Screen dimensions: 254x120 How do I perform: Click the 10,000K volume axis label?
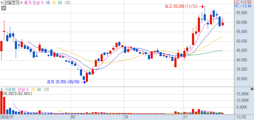pyautogui.click(x=243, y=100)
